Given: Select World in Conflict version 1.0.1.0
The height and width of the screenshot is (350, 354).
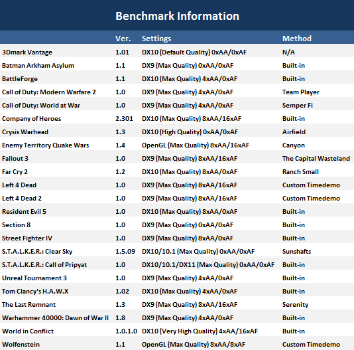Looking at the screenshot, I should [126, 331].
